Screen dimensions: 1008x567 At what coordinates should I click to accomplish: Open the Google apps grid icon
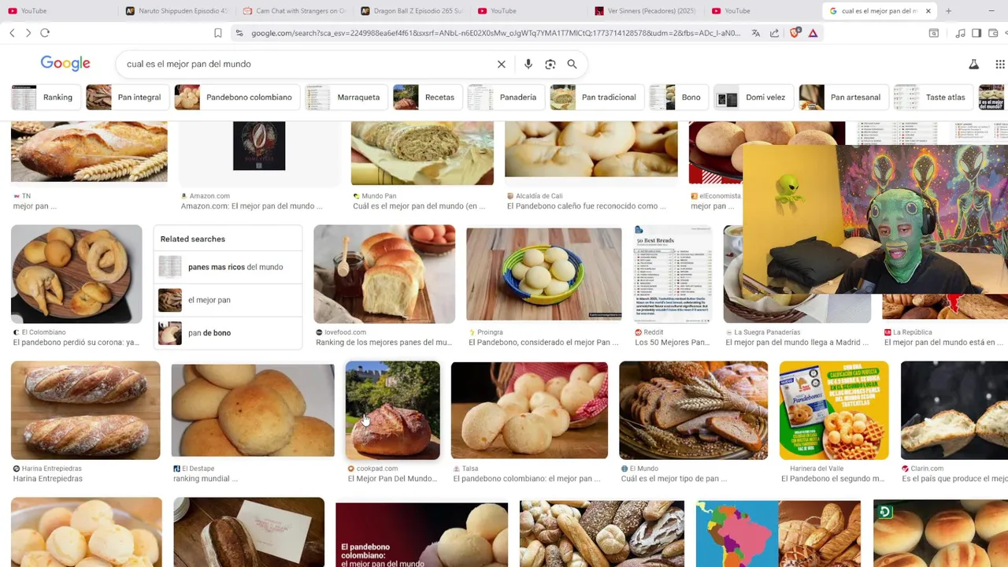tap(999, 64)
